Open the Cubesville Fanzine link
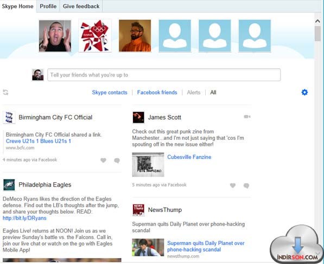The height and width of the screenshot is (264, 324). [x=189, y=157]
